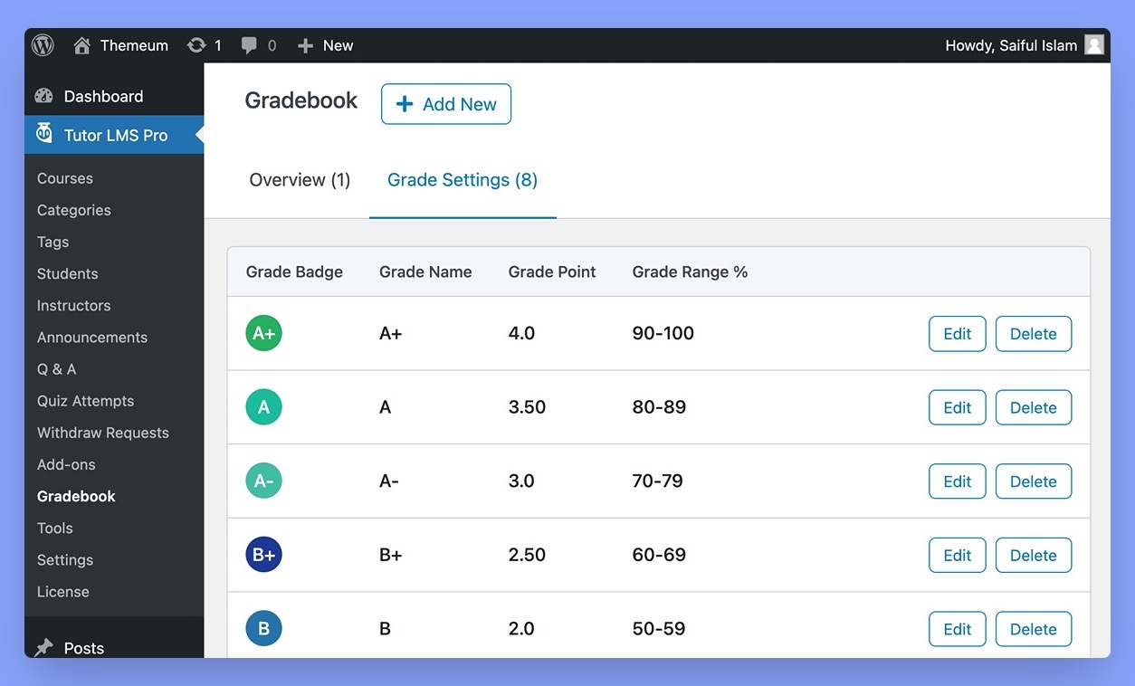
Task: Select Gradebook in the sidebar
Action: 77,496
